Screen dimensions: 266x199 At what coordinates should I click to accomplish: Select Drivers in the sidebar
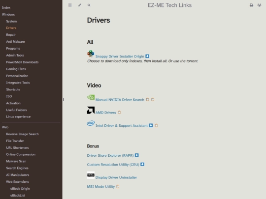coord(11,28)
